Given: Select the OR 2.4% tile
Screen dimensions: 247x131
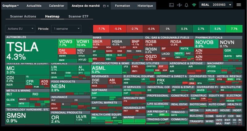Looking at the screenshot, I should [x=63, y=119].
